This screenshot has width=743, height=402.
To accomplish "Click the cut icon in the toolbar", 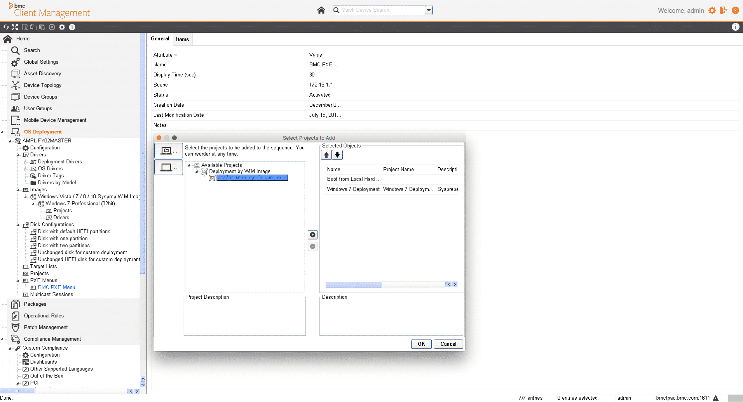I will [x=25, y=27].
